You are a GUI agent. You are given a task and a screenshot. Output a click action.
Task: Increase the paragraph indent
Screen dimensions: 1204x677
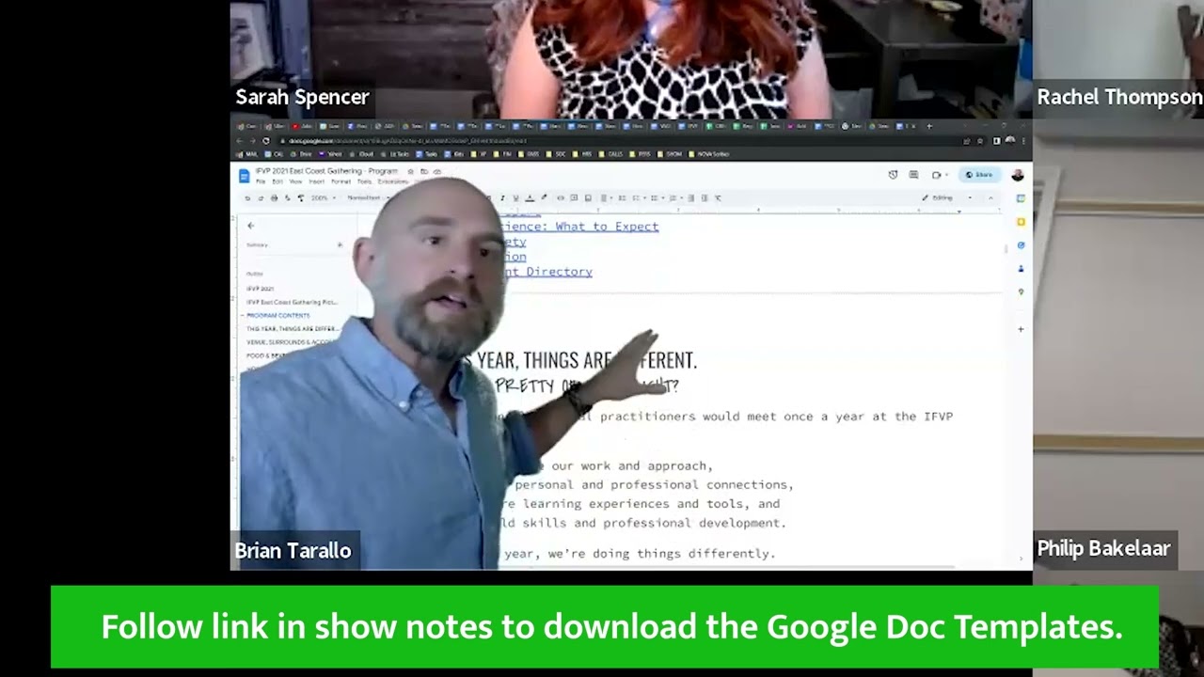point(704,197)
